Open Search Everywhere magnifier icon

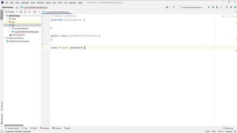point(227,7)
